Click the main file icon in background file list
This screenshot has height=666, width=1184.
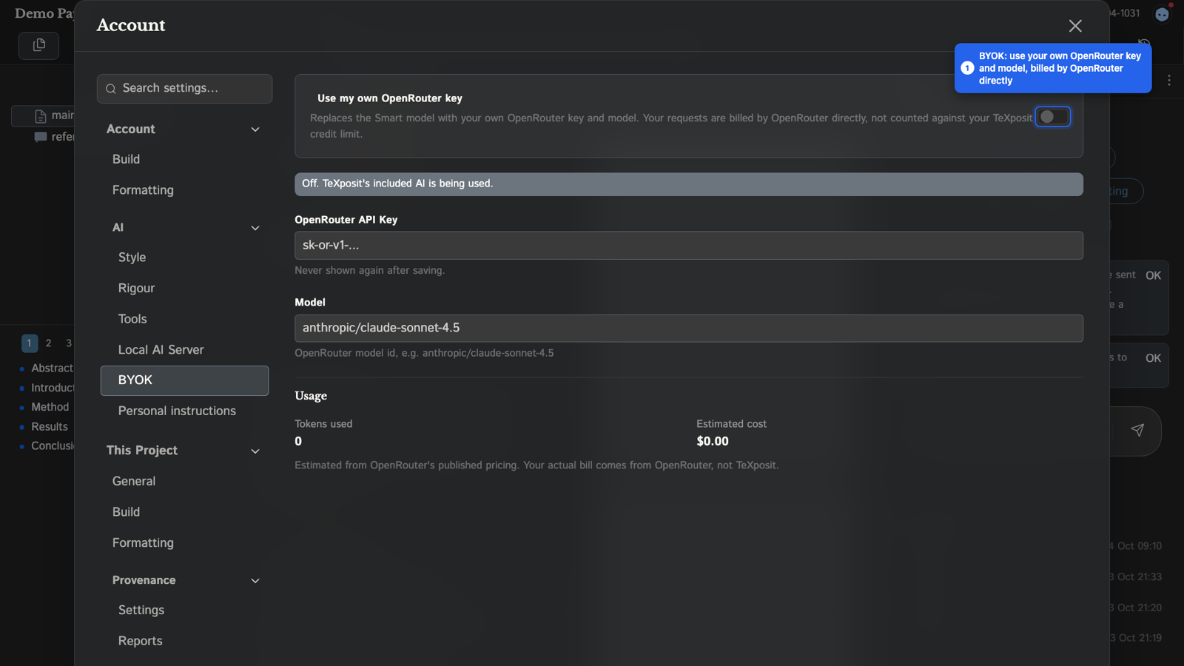tap(41, 116)
